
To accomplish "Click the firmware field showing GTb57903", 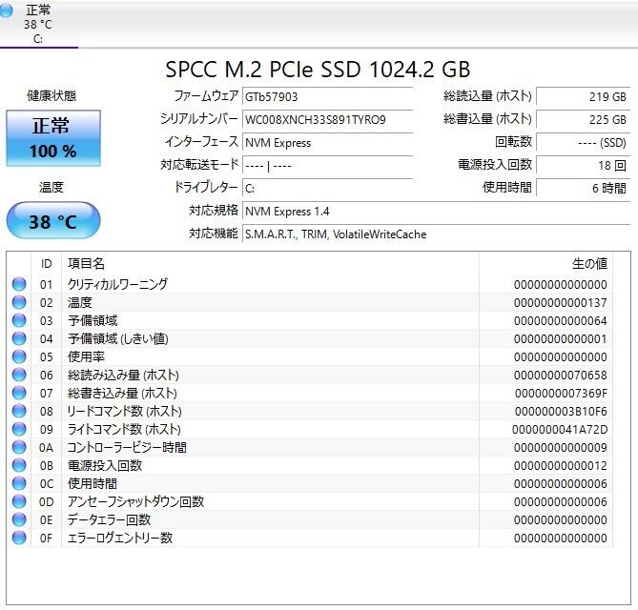I will point(327,97).
